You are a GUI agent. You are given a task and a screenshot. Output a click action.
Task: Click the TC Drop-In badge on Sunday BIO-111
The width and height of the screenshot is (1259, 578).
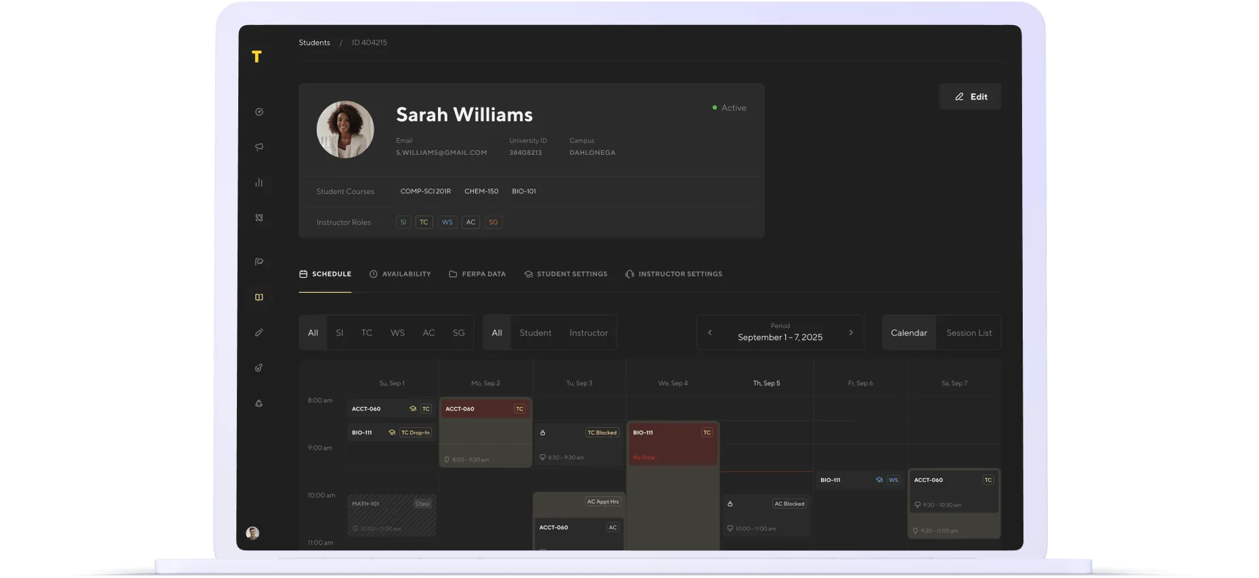pos(416,433)
